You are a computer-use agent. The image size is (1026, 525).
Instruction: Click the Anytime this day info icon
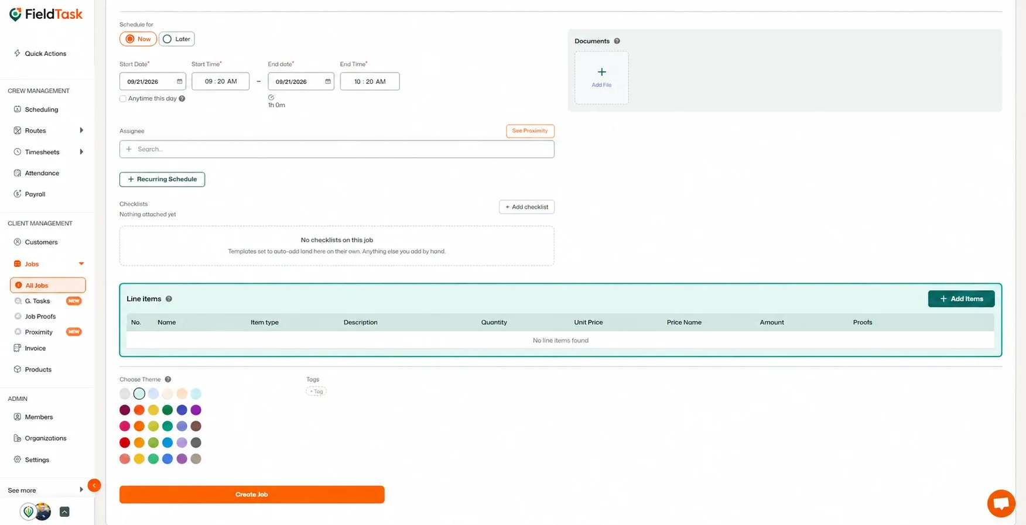click(x=182, y=98)
